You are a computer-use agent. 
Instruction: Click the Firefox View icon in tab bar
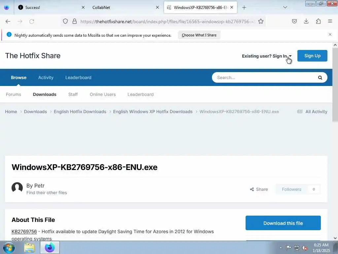tap(7, 7)
